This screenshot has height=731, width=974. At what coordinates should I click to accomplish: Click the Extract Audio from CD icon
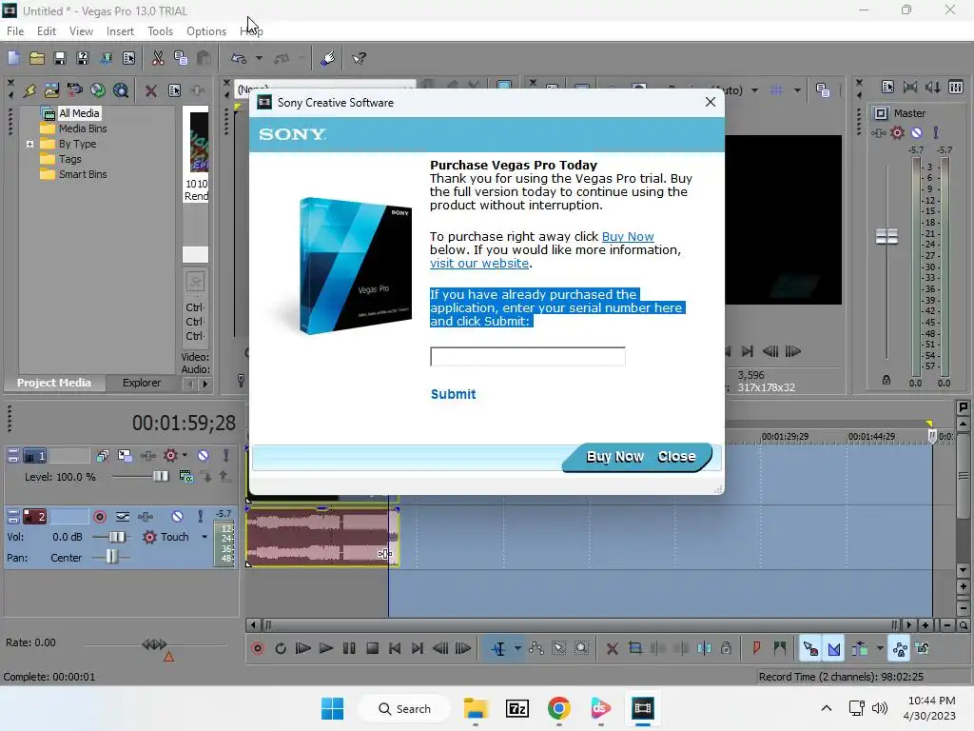point(98,90)
